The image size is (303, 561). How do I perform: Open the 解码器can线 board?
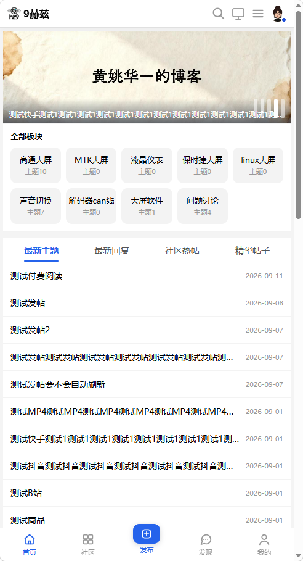tap(91, 206)
